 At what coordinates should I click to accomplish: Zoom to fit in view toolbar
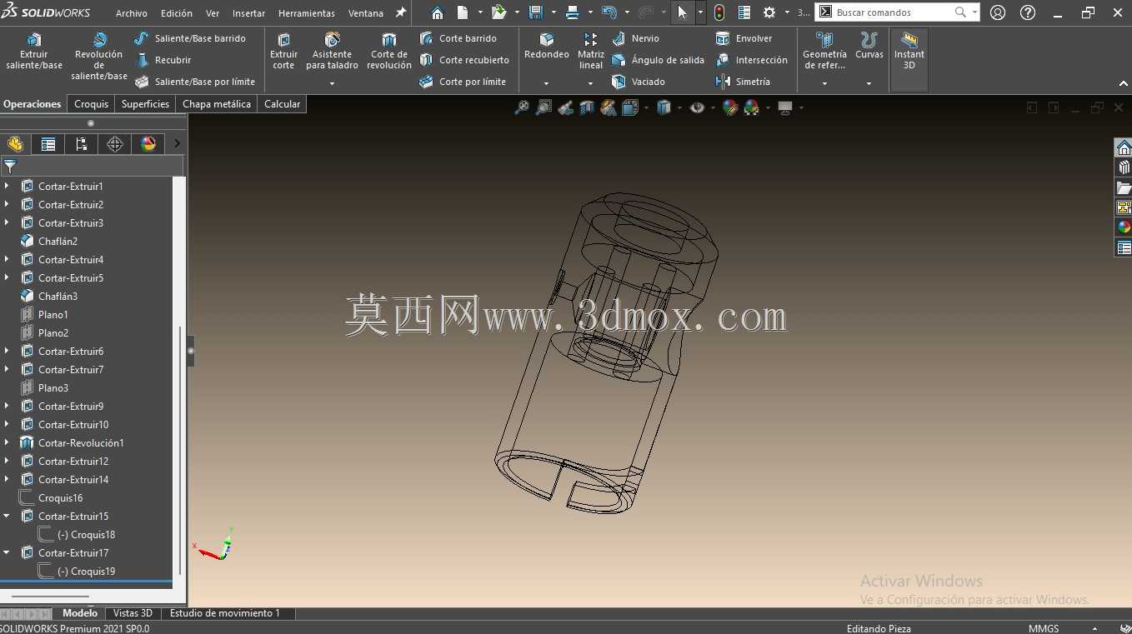522,107
